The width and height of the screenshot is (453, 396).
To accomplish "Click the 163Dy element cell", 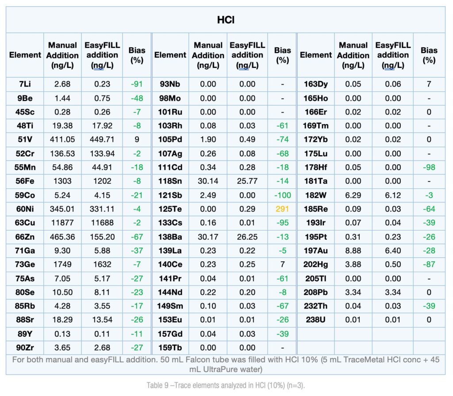I will [315, 84].
